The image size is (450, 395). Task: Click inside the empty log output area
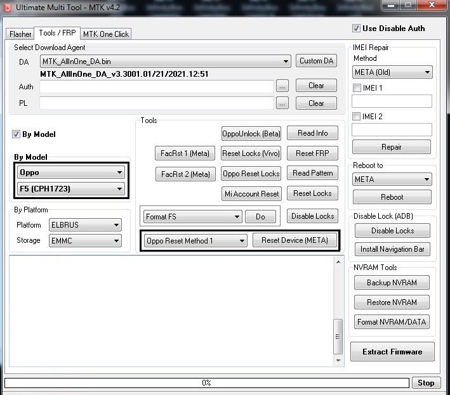point(171,311)
